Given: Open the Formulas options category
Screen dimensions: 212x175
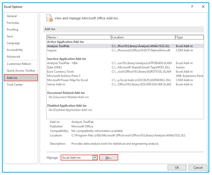Looking at the screenshot, I should 13,23.
